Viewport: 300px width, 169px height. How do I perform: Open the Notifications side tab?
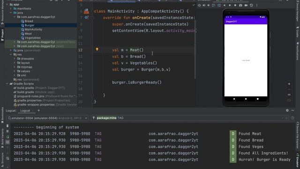(298, 51)
